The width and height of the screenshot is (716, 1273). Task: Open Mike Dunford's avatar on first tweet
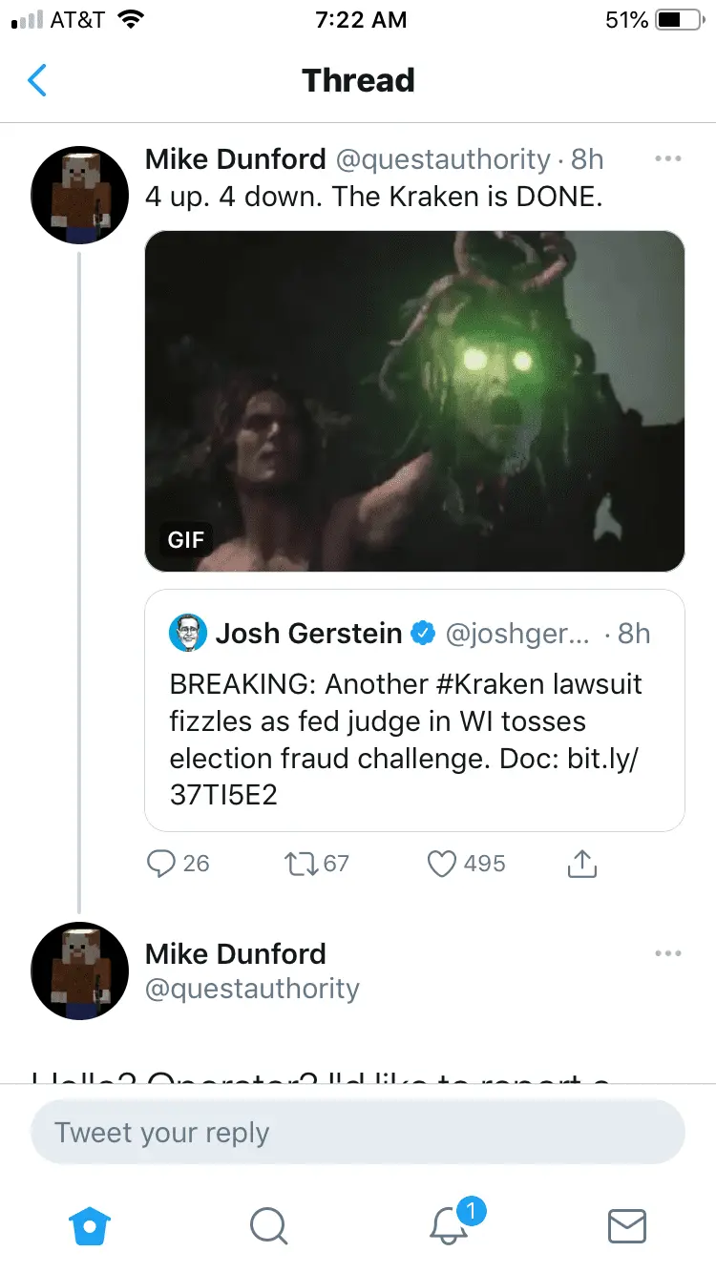(x=80, y=195)
